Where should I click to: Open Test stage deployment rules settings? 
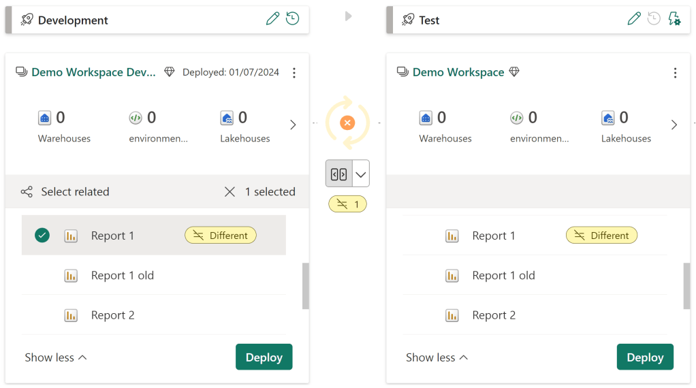[x=674, y=19]
